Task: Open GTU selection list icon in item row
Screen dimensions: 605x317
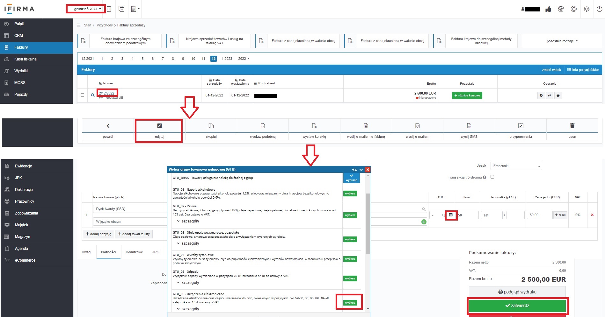Action: point(451,215)
